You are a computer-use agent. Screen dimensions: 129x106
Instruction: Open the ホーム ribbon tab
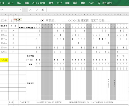point(11,3)
